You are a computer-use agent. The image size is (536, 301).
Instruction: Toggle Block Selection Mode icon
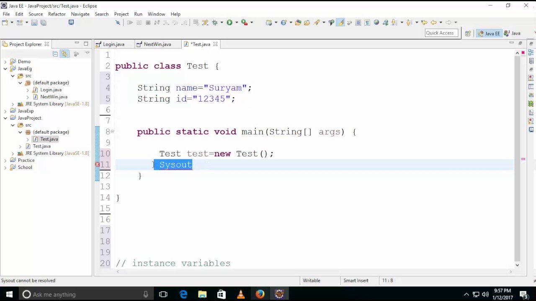(x=358, y=23)
